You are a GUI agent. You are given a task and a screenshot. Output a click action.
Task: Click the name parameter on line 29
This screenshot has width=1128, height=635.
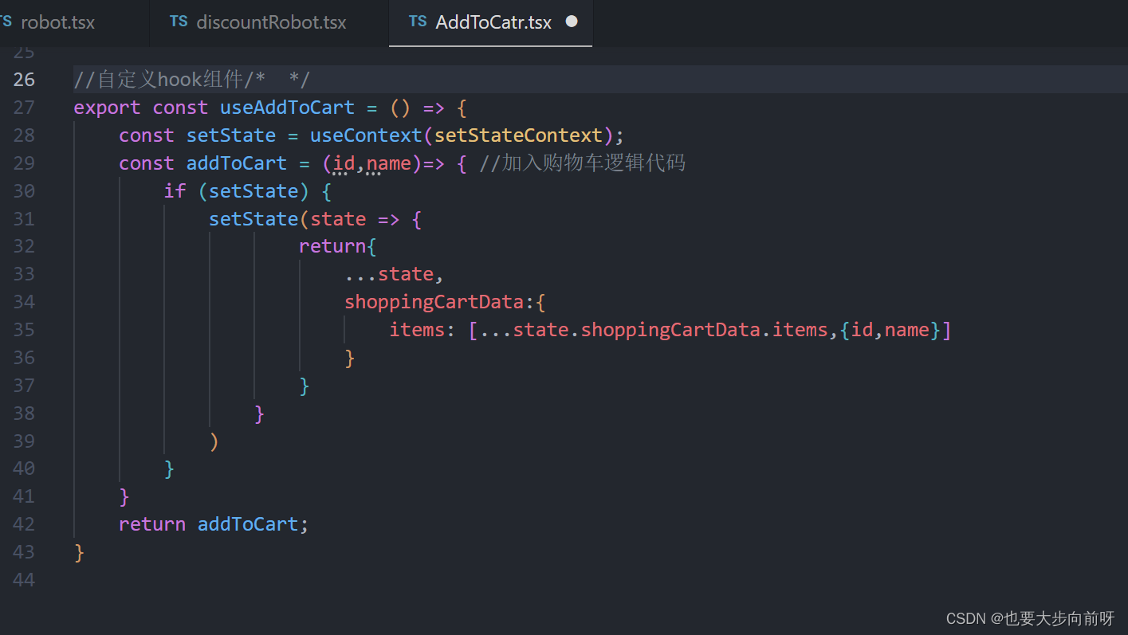[387, 163]
